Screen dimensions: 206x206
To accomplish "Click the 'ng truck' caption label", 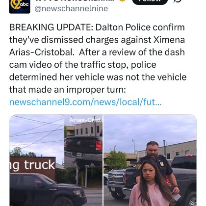I will coord(32,165).
